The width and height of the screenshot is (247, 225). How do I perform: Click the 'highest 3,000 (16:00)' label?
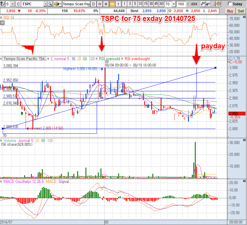pos(80,69)
